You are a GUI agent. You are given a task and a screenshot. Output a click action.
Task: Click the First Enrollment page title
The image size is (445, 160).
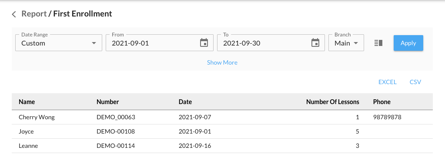[x=83, y=13]
